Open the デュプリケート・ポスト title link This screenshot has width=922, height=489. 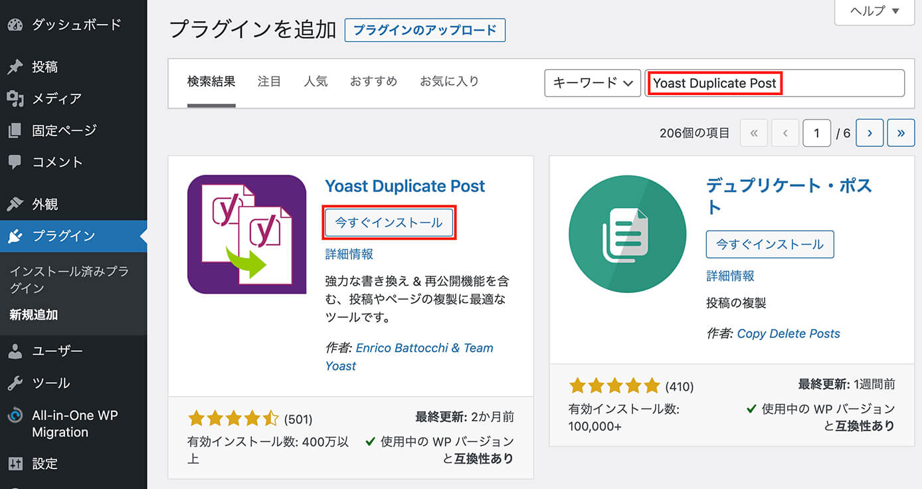[789, 196]
